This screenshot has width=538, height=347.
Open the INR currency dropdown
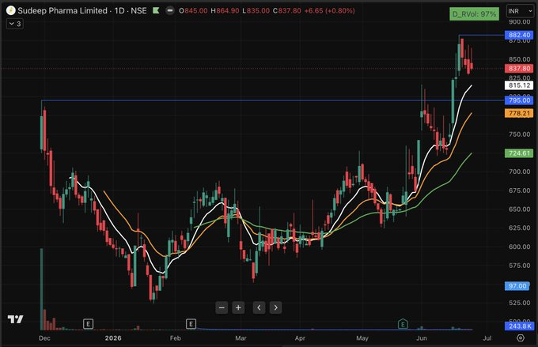pyautogui.click(x=520, y=11)
